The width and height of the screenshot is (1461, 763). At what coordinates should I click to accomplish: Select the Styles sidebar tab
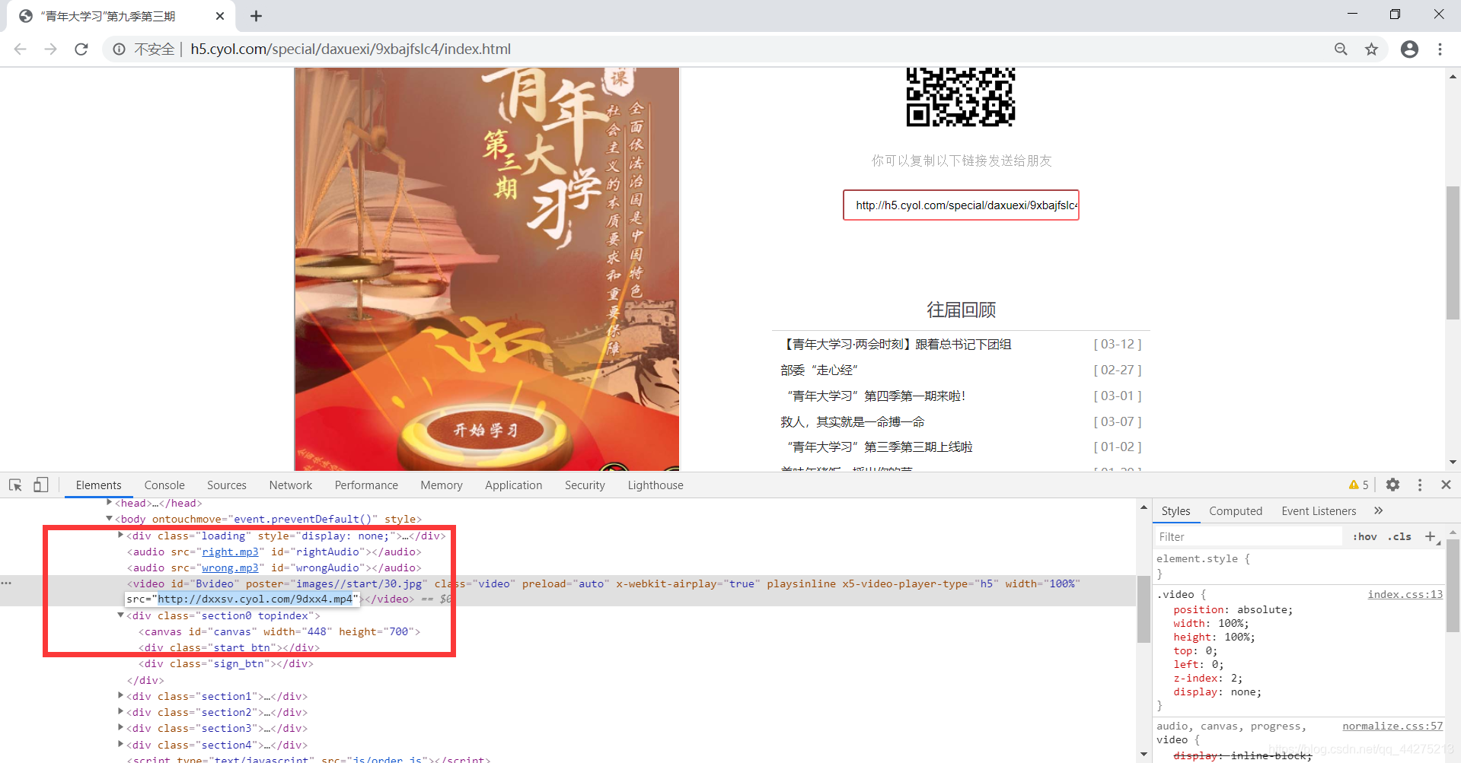click(1175, 511)
